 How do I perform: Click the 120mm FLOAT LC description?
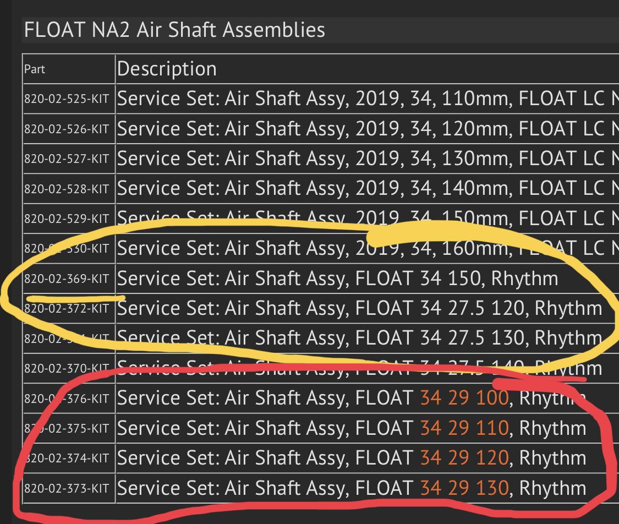[x=368, y=129]
